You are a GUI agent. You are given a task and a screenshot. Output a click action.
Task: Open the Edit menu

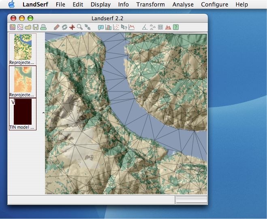pyautogui.click(x=78, y=4)
